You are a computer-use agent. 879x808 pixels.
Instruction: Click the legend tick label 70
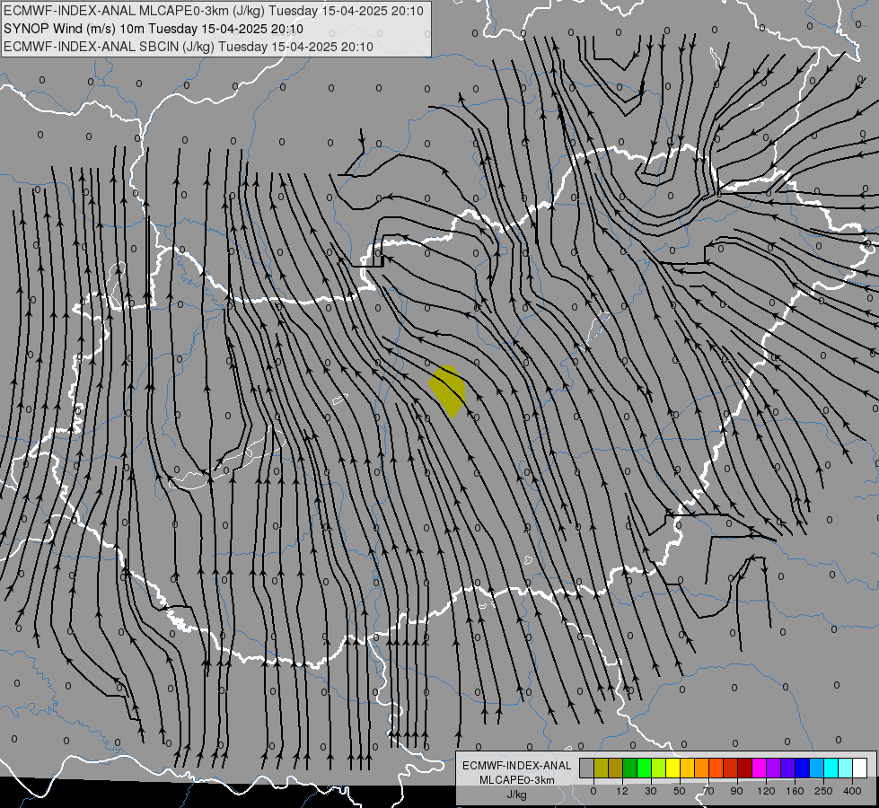coord(708,791)
